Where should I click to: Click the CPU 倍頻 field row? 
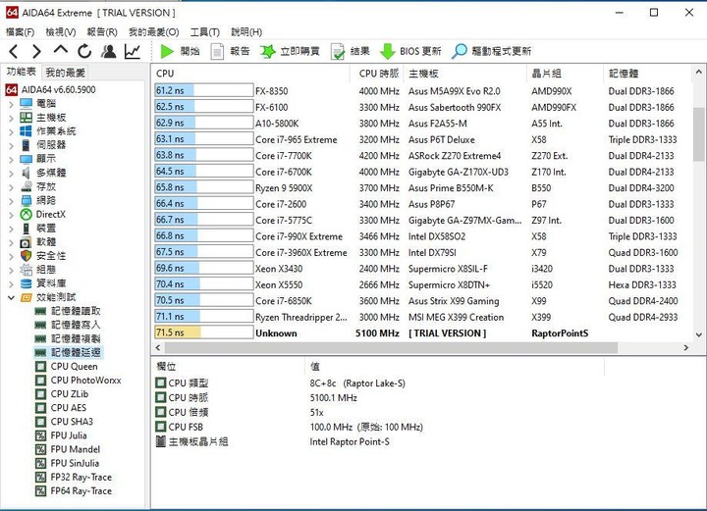379,412
